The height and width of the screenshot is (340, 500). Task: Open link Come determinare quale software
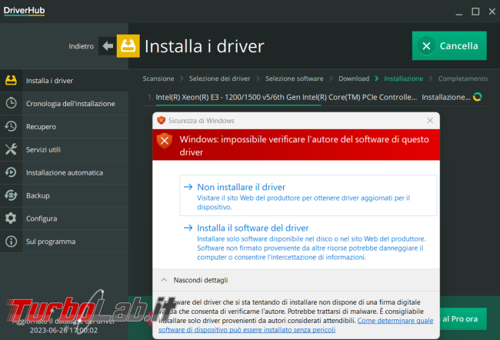click(x=296, y=325)
